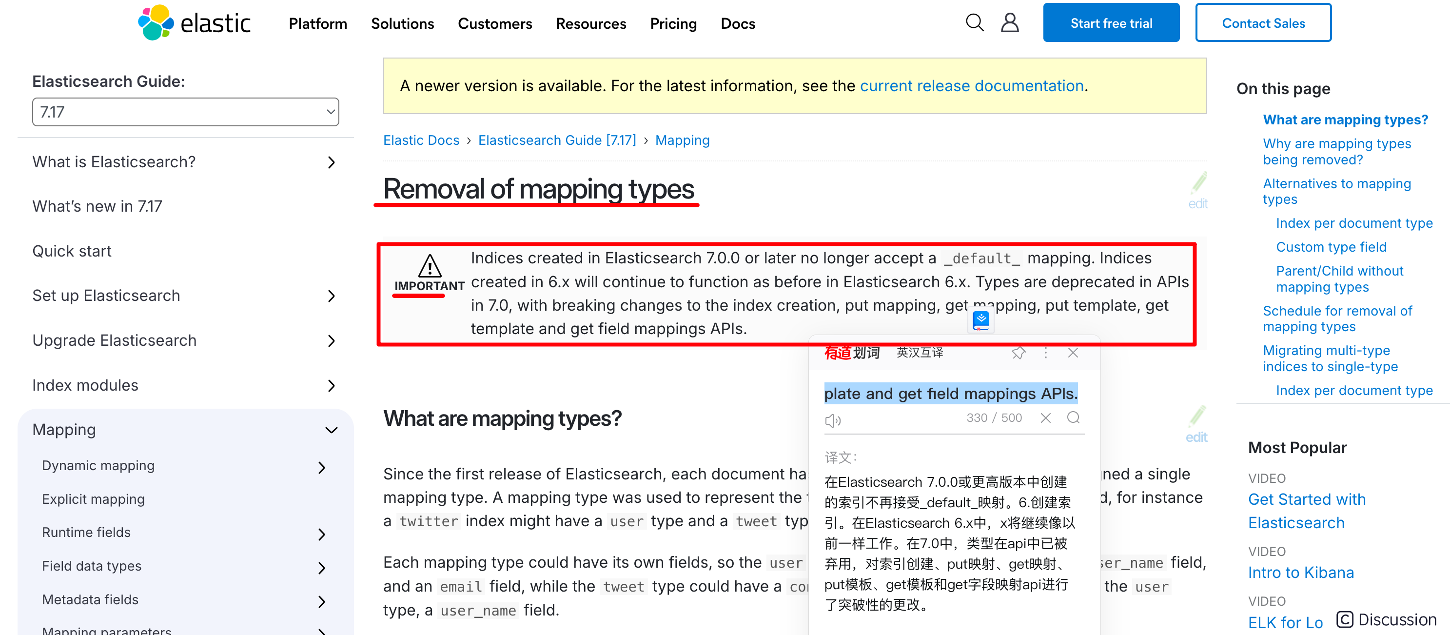The width and height of the screenshot is (1450, 635).
Task: Open the 7.17 version dropdown
Action: point(185,112)
